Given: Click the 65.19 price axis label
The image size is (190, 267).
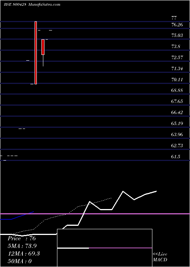Looking at the screenshot, I should [x=177, y=123].
